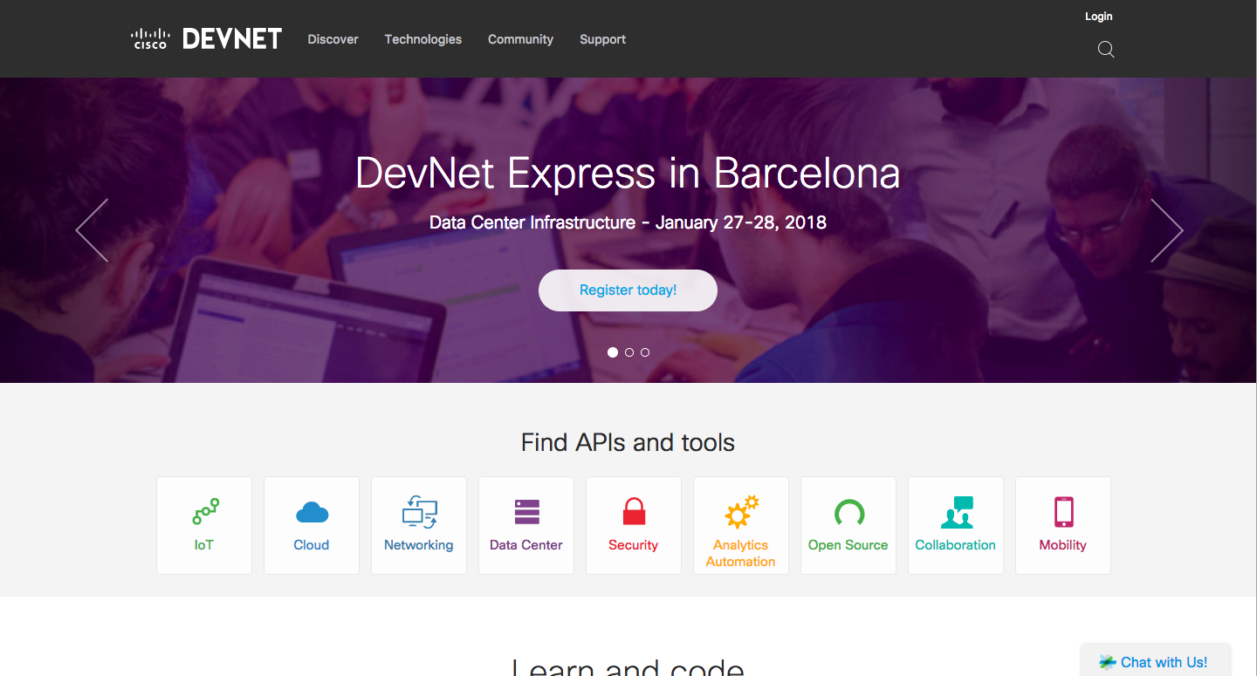Click the Collaboration label text

tap(956, 545)
